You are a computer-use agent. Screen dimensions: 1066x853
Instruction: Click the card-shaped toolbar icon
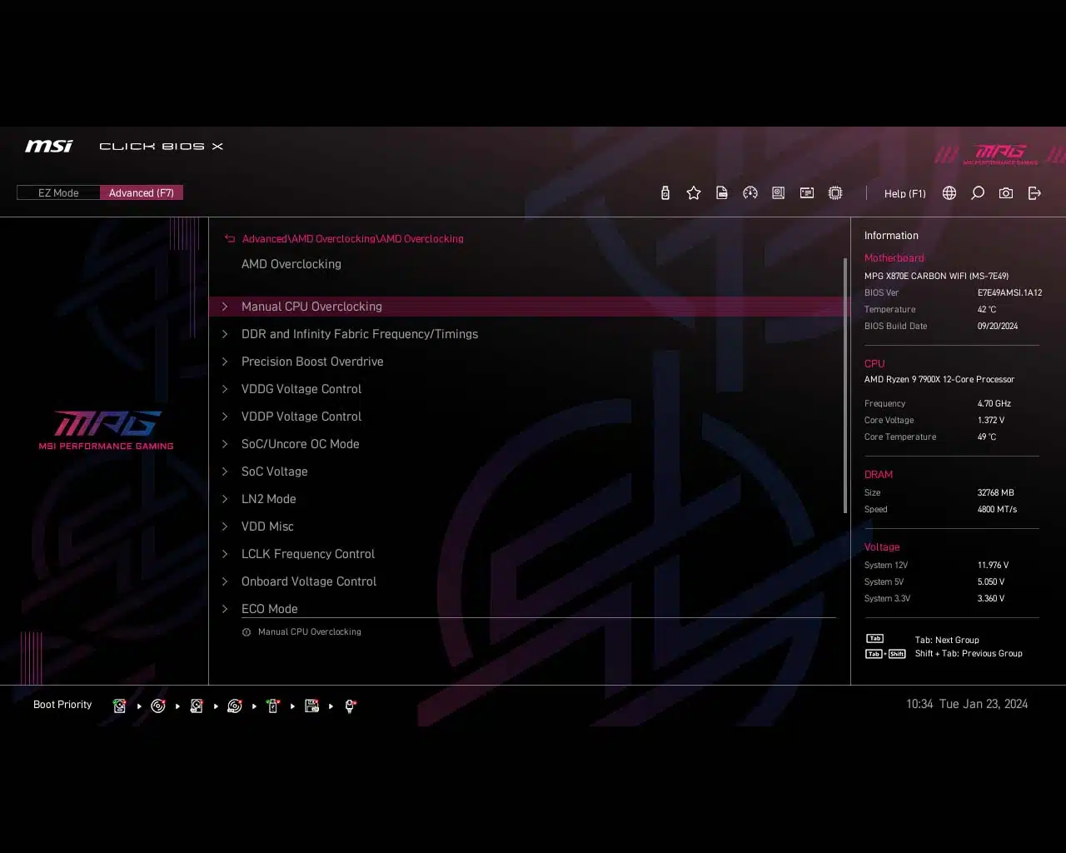coord(807,193)
